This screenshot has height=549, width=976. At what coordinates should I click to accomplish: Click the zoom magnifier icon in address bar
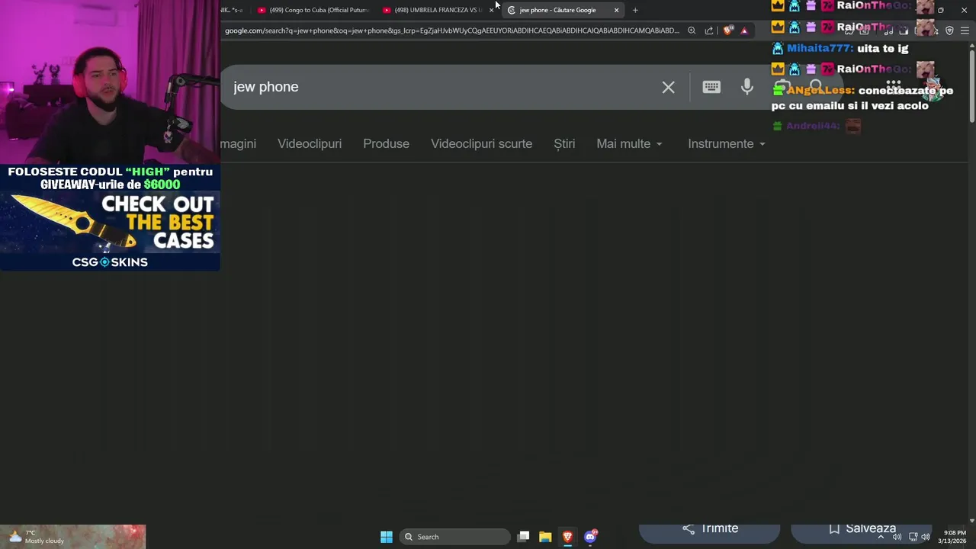click(x=692, y=30)
